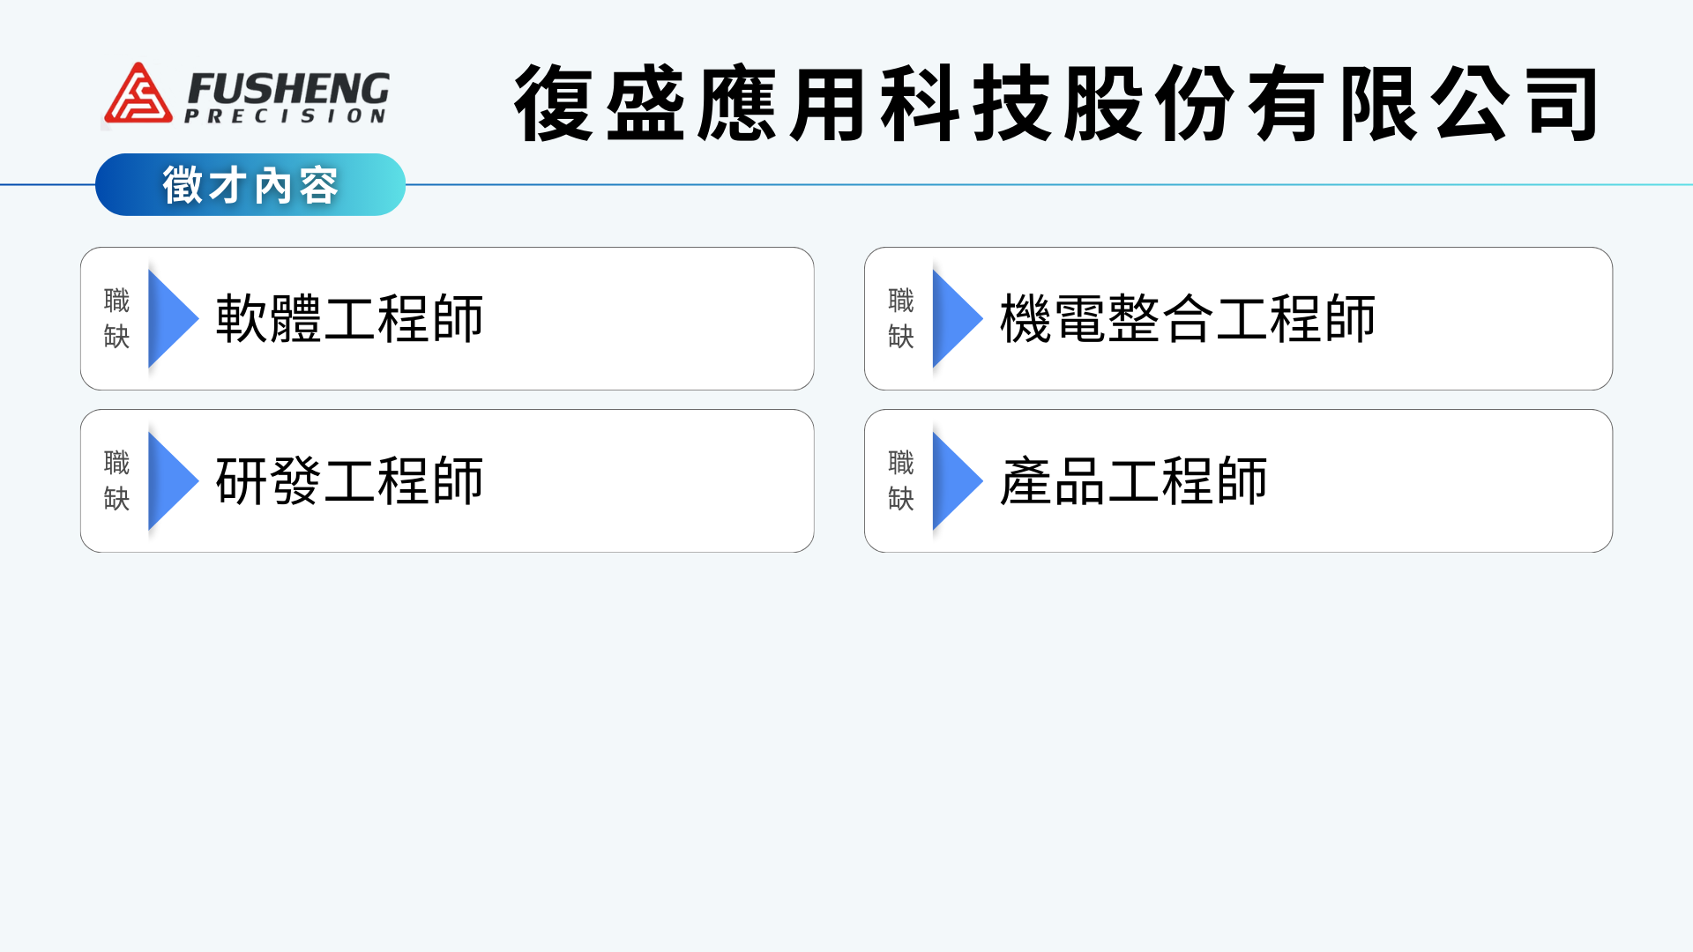
Task: Expand the blue arrow beside 軟體工程師
Action: tap(171, 318)
